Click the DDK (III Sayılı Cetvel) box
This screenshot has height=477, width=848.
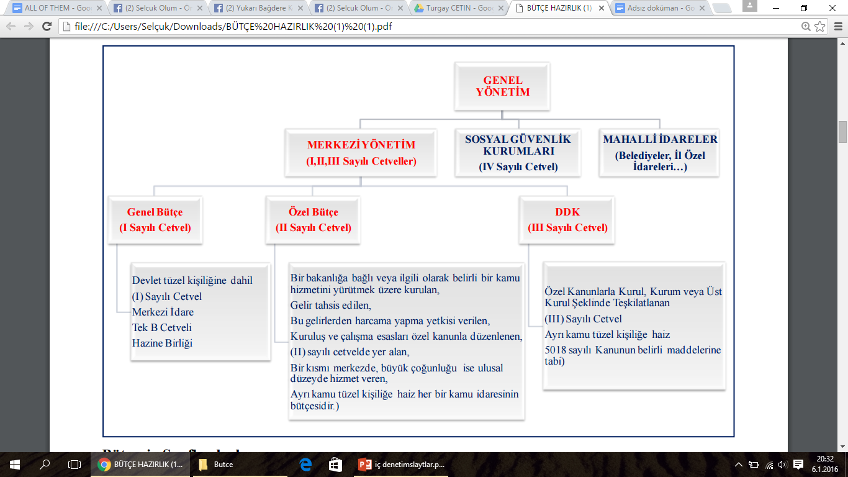tap(567, 220)
